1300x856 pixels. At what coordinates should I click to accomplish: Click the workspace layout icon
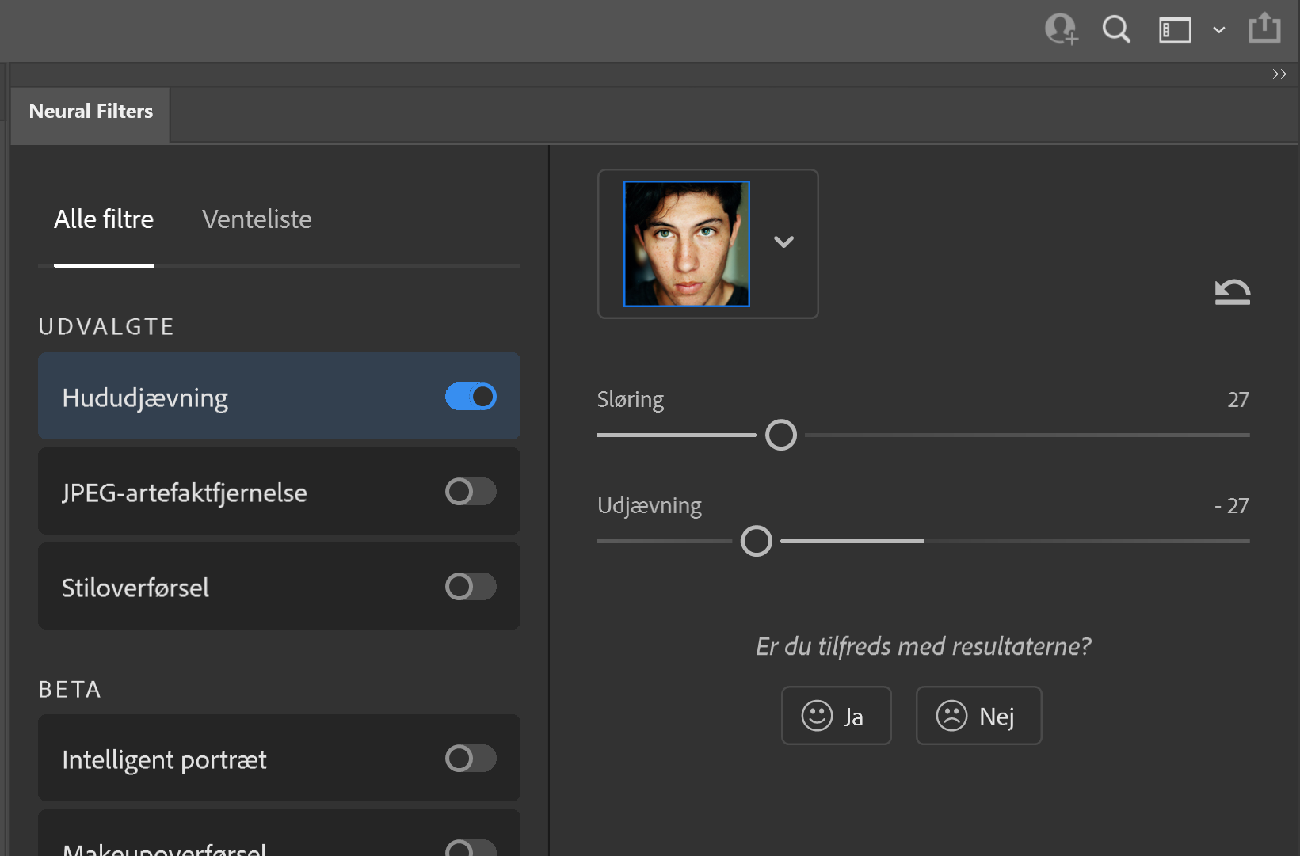click(x=1174, y=29)
